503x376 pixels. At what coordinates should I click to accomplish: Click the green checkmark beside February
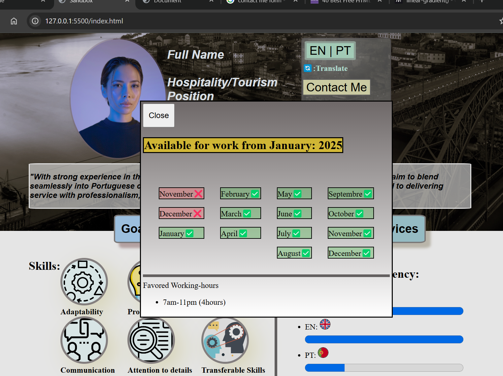(255, 194)
